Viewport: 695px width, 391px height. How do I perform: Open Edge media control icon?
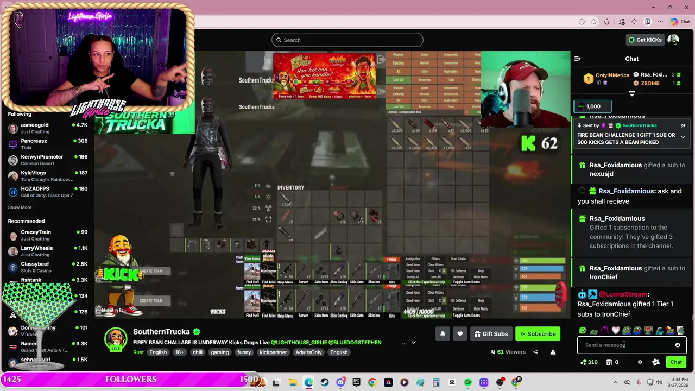(621, 22)
